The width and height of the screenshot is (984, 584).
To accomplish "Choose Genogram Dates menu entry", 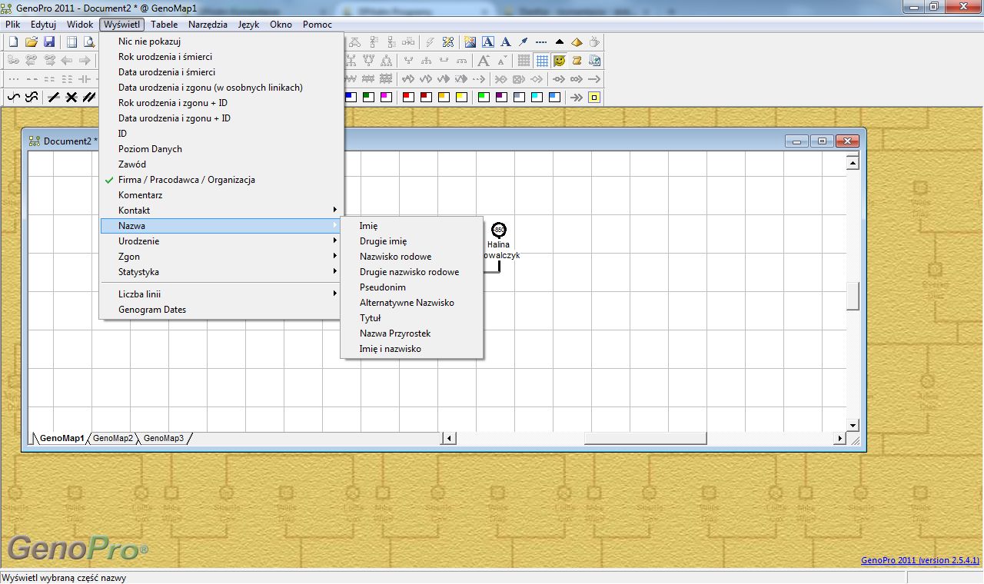I will (221, 310).
